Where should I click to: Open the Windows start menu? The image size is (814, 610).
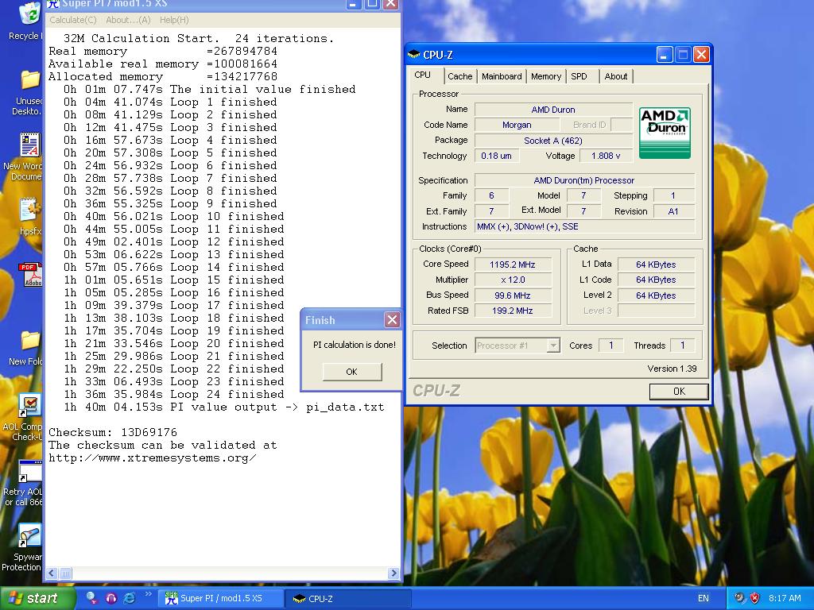[x=37, y=598]
